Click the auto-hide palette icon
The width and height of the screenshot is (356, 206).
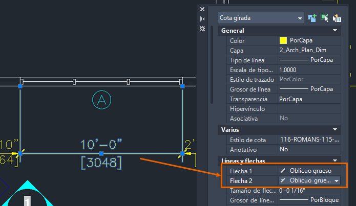(202, 19)
